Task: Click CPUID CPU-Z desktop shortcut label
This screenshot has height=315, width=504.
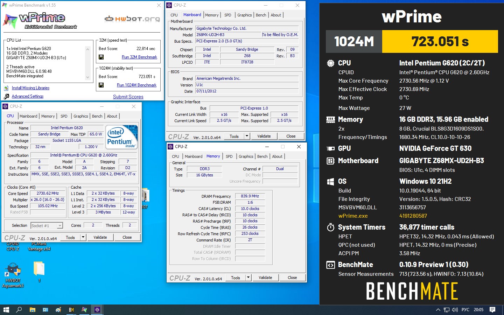Action: 13,246
